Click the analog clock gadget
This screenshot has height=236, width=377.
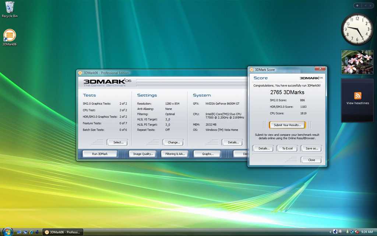(x=357, y=29)
